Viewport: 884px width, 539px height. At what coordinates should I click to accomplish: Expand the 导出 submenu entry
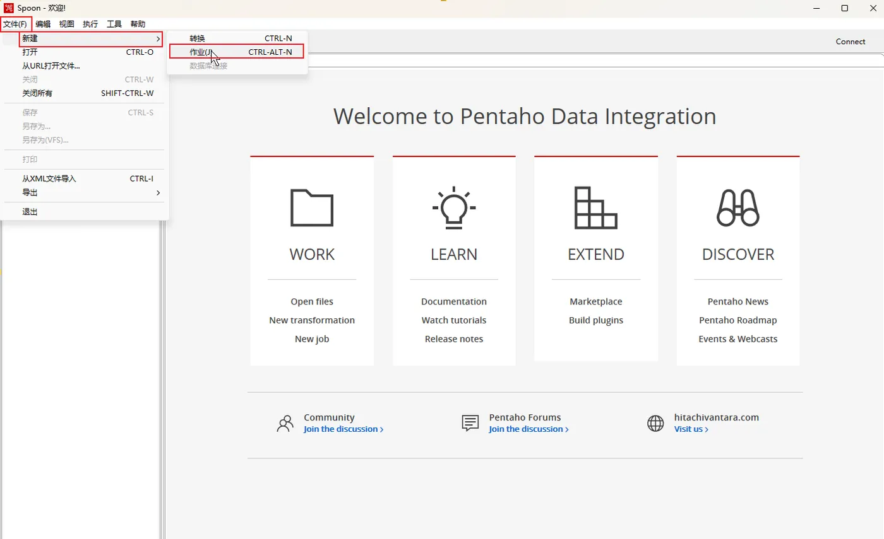(x=85, y=192)
